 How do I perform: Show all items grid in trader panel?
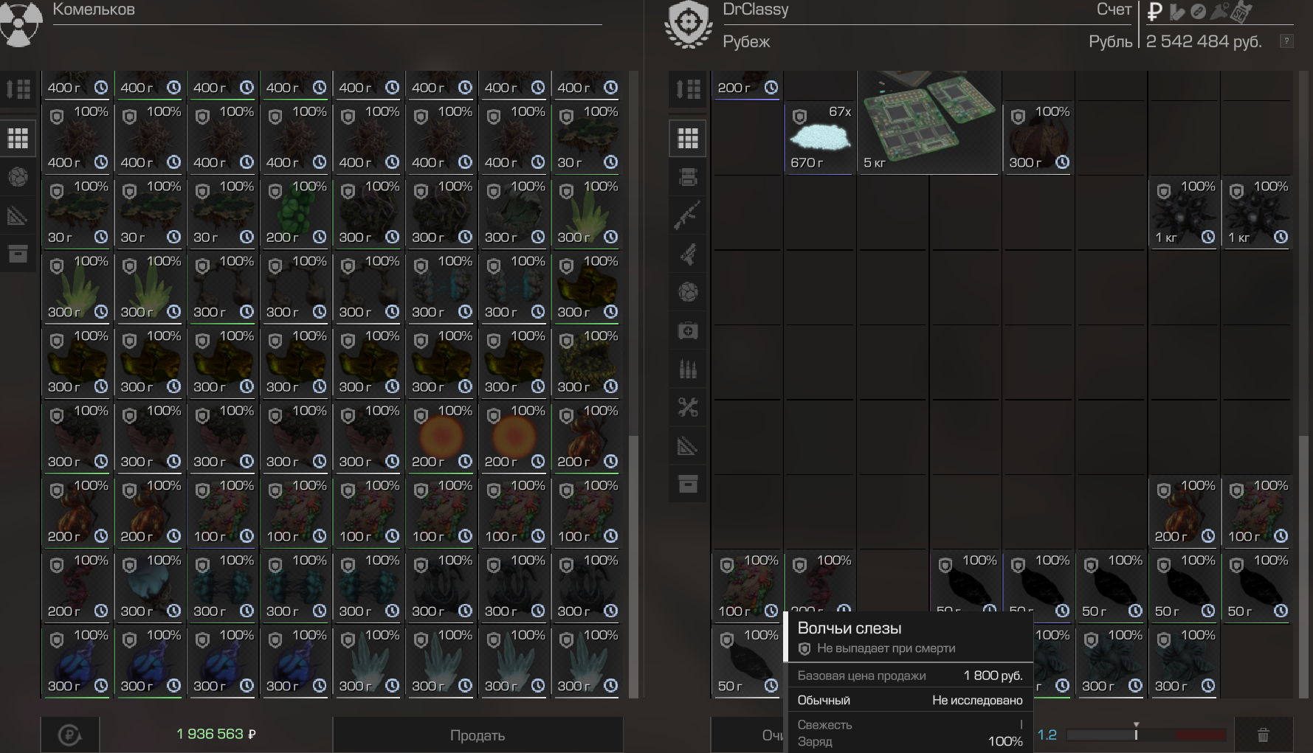(x=18, y=138)
